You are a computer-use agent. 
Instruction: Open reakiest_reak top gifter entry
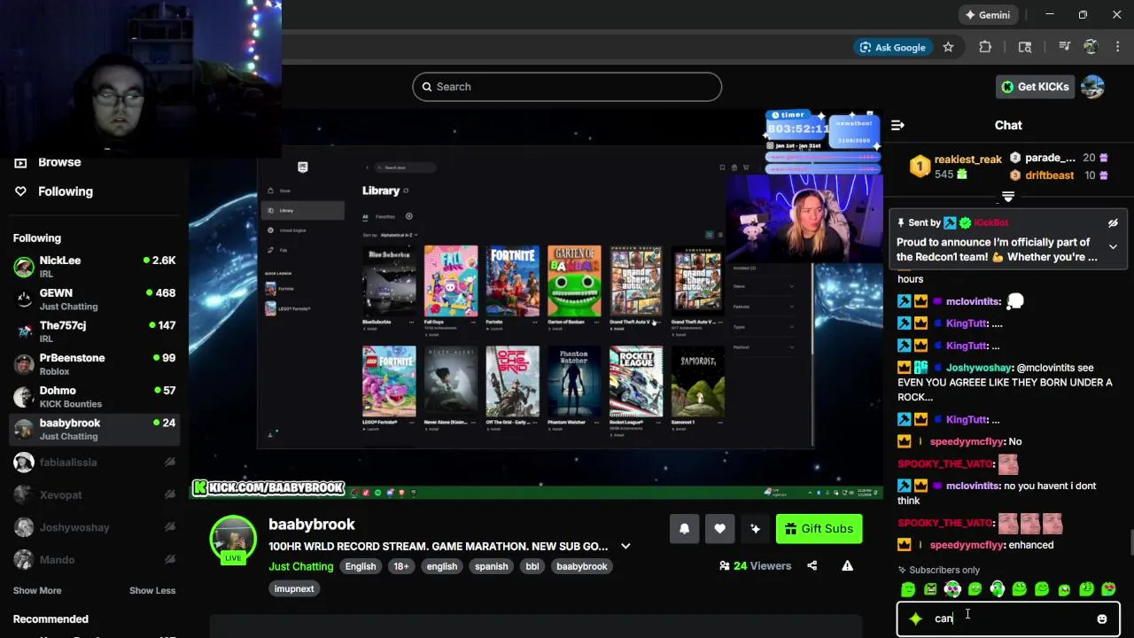957,167
